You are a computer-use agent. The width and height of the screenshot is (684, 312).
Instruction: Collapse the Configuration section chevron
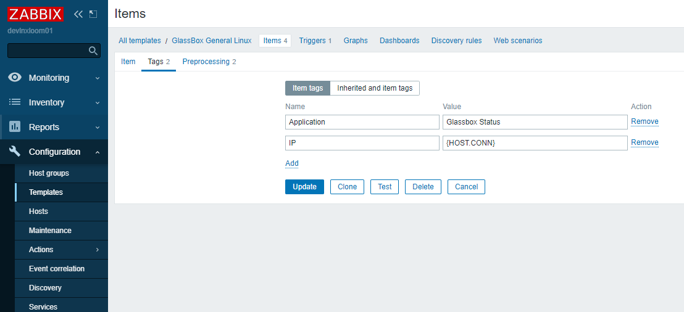98,152
